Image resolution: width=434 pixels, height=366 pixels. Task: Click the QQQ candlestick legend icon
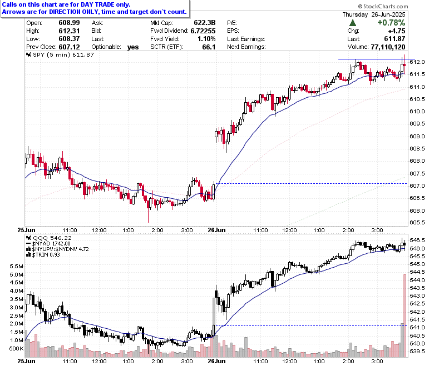pyautogui.click(x=28, y=238)
